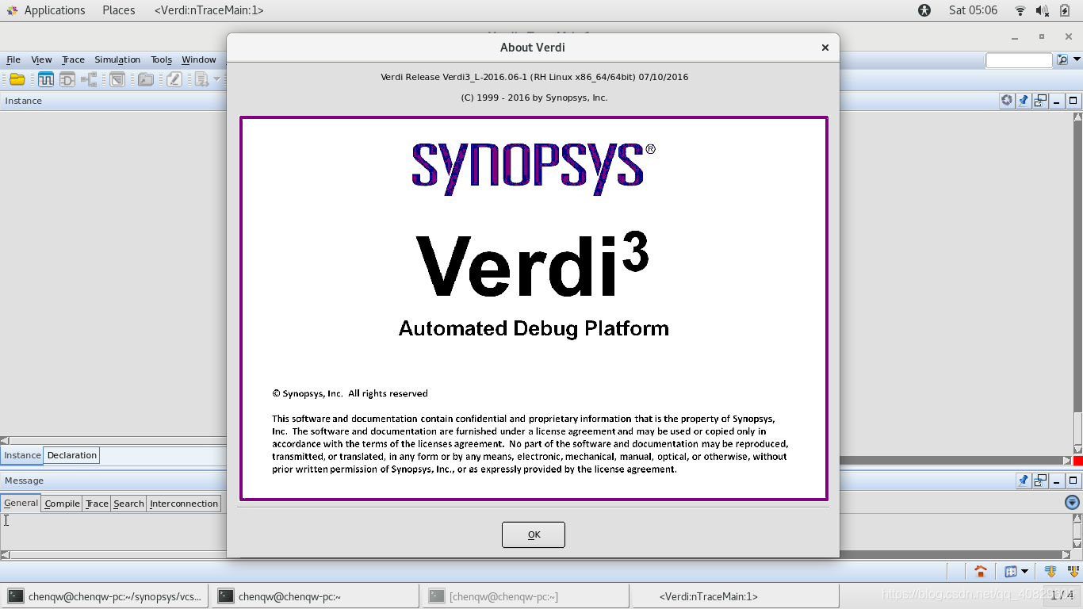Click the document with arrows toolbar icon
The image size is (1083, 609).
tap(201, 79)
